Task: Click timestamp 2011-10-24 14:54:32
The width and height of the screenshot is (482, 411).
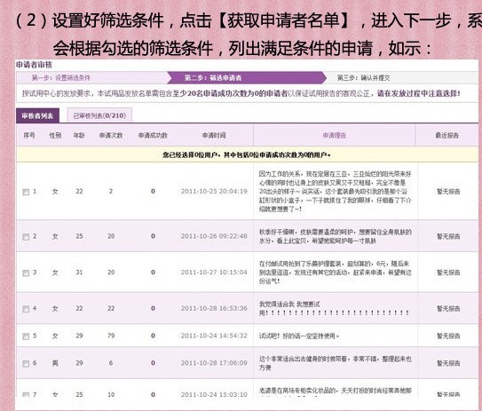Action: (214, 336)
